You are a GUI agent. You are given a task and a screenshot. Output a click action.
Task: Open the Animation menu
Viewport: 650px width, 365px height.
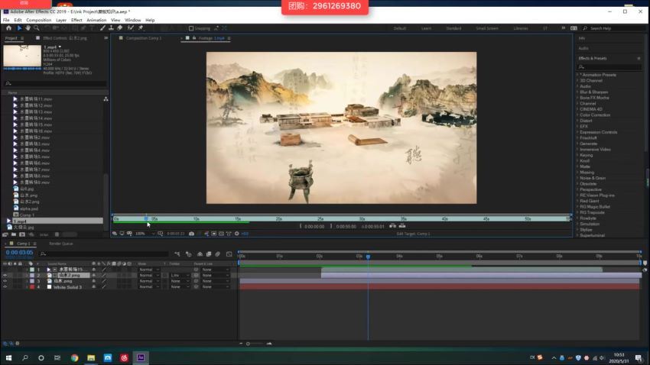pyautogui.click(x=96, y=20)
